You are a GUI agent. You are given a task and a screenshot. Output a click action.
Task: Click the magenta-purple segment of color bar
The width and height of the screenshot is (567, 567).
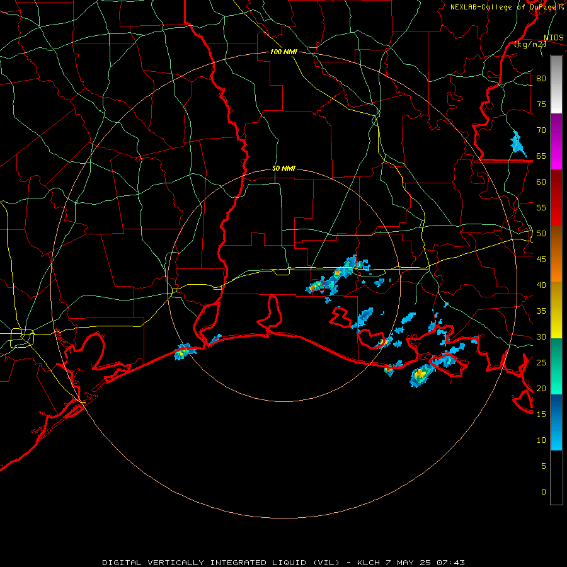[556, 142]
